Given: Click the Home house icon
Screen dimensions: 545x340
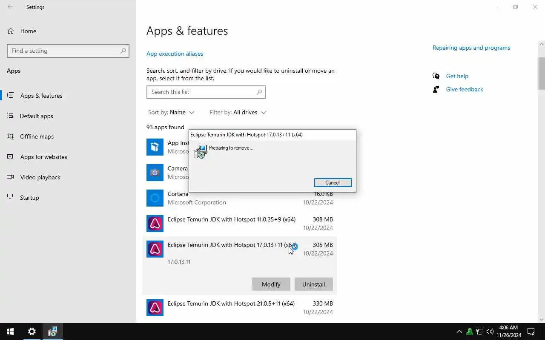Looking at the screenshot, I should click(11, 31).
